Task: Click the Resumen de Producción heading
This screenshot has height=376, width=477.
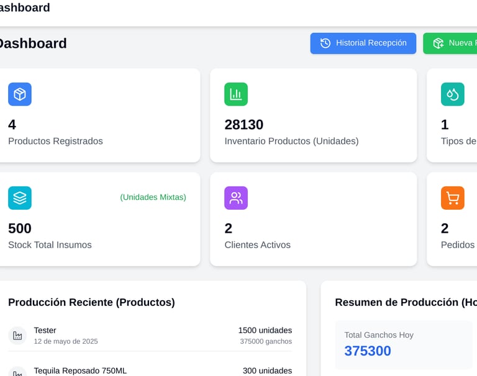Action: (x=406, y=302)
